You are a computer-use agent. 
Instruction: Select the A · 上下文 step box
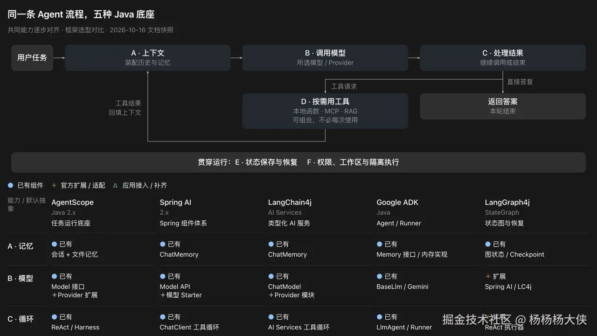[x=147, y=58]
